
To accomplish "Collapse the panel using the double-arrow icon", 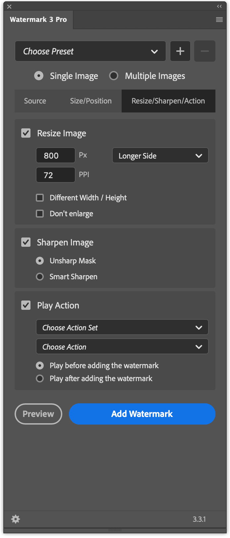I will point(219,6).
